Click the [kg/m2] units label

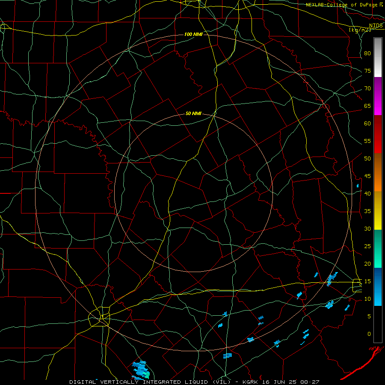(x=360, y=30)
